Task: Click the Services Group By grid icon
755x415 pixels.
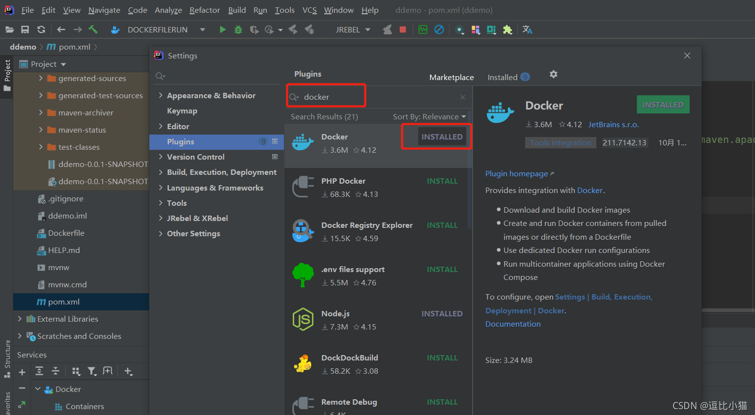Action: [76, 371]
